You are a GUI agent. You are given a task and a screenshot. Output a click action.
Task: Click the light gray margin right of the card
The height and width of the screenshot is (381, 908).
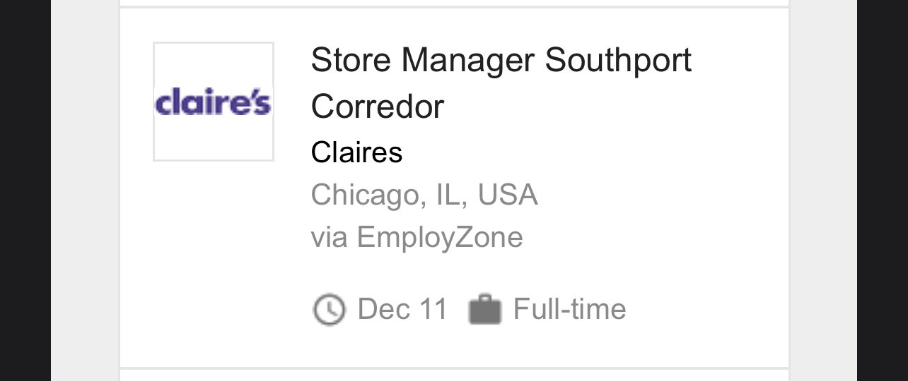coord(822,190)
